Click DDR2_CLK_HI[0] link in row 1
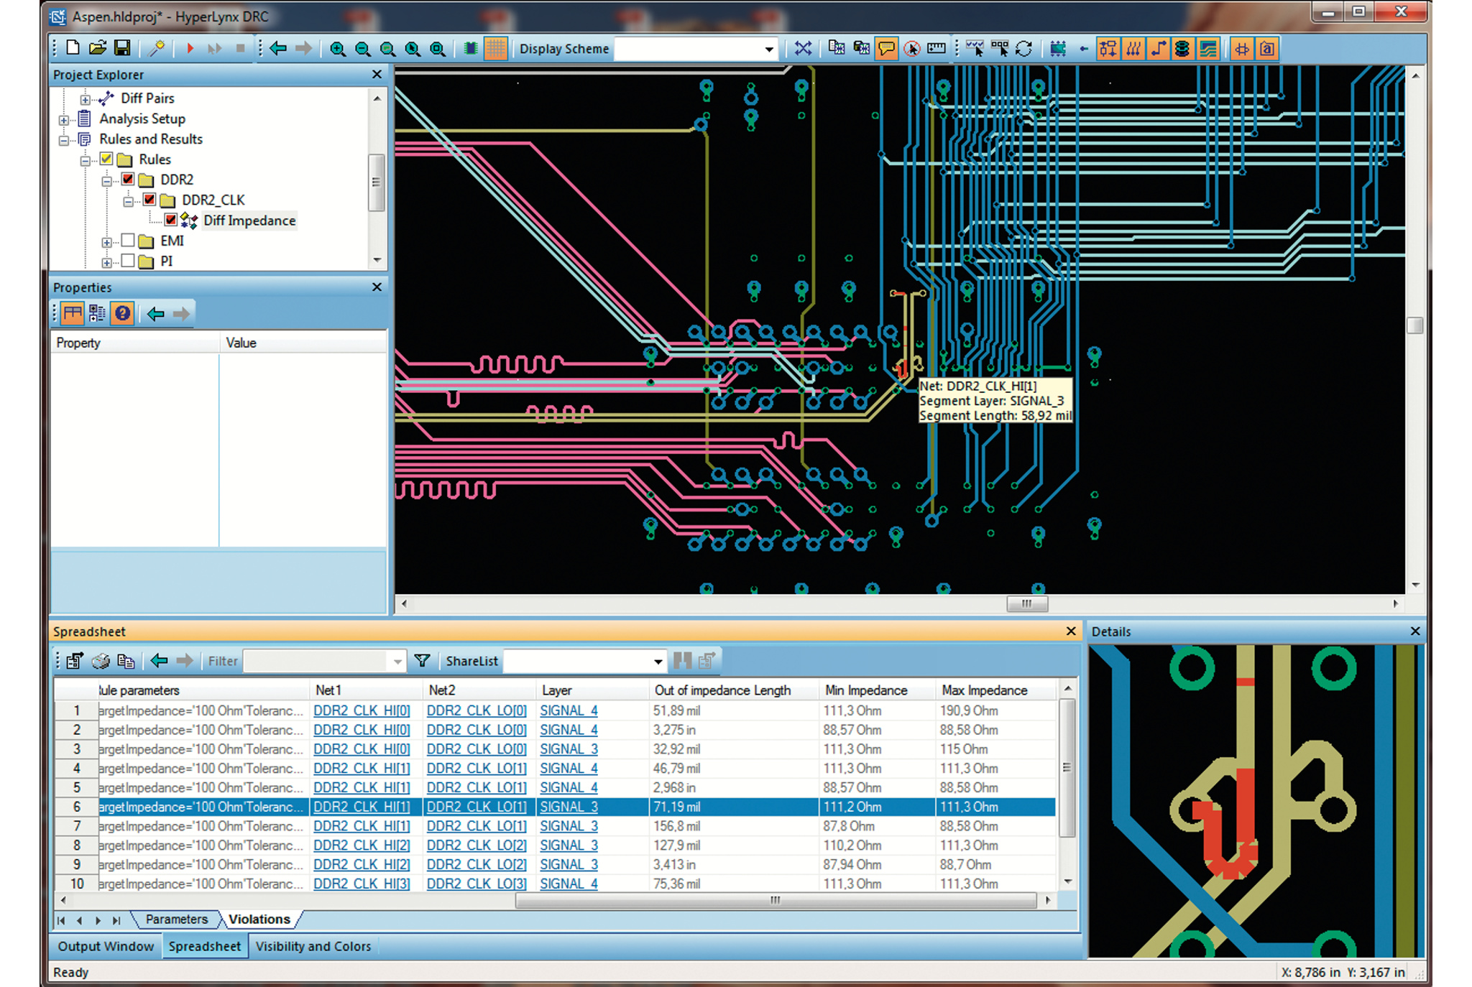 coord(362,710)
